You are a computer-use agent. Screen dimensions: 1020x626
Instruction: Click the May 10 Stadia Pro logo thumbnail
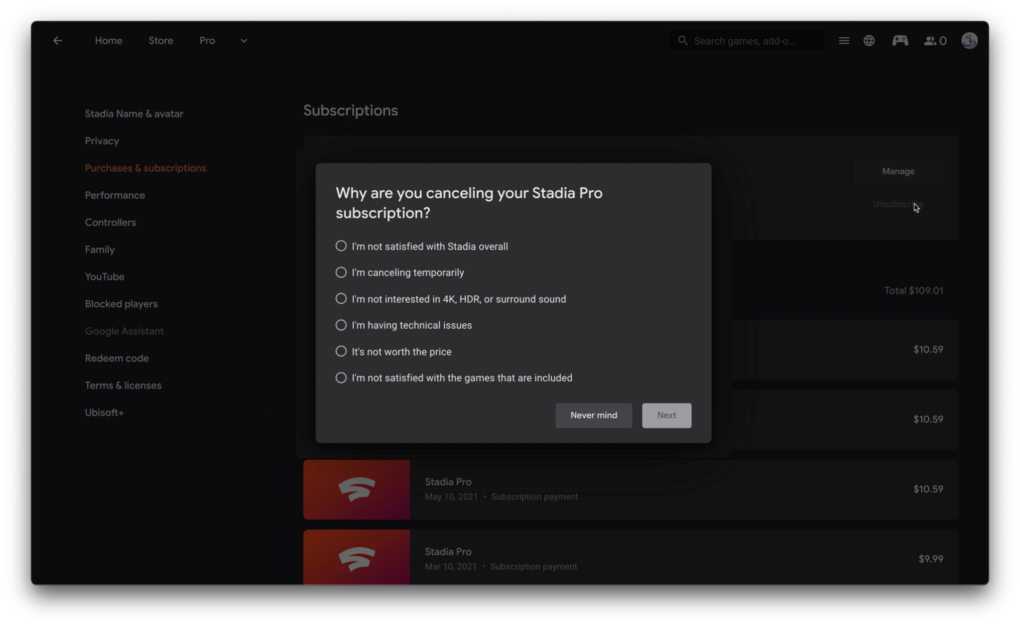(x=357, y=489)
